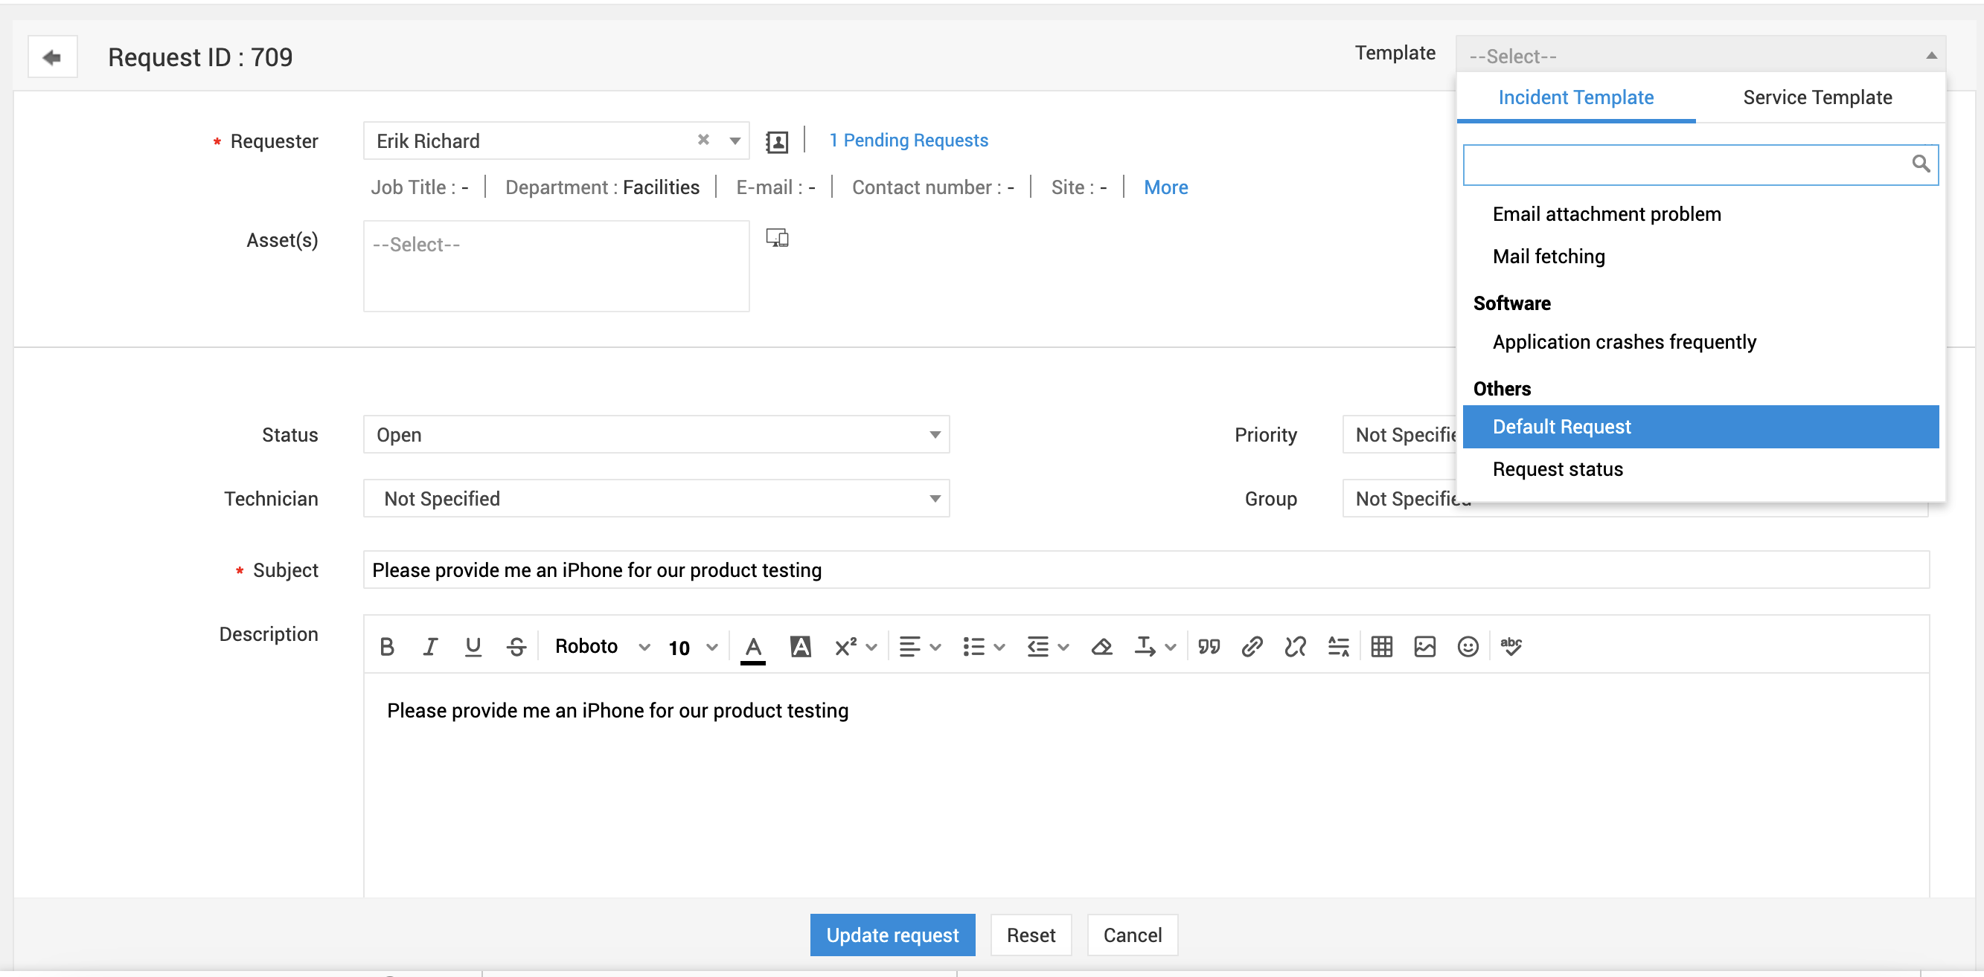Click the Reset button
The height and width of the screenshot is (977, 1984).
point(1031,935)
